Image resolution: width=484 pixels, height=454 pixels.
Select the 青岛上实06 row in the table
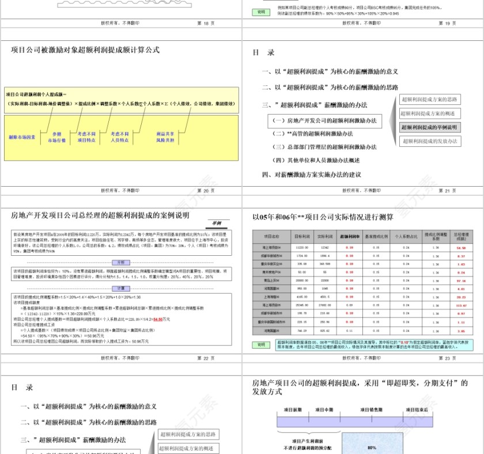click(272, 279)
